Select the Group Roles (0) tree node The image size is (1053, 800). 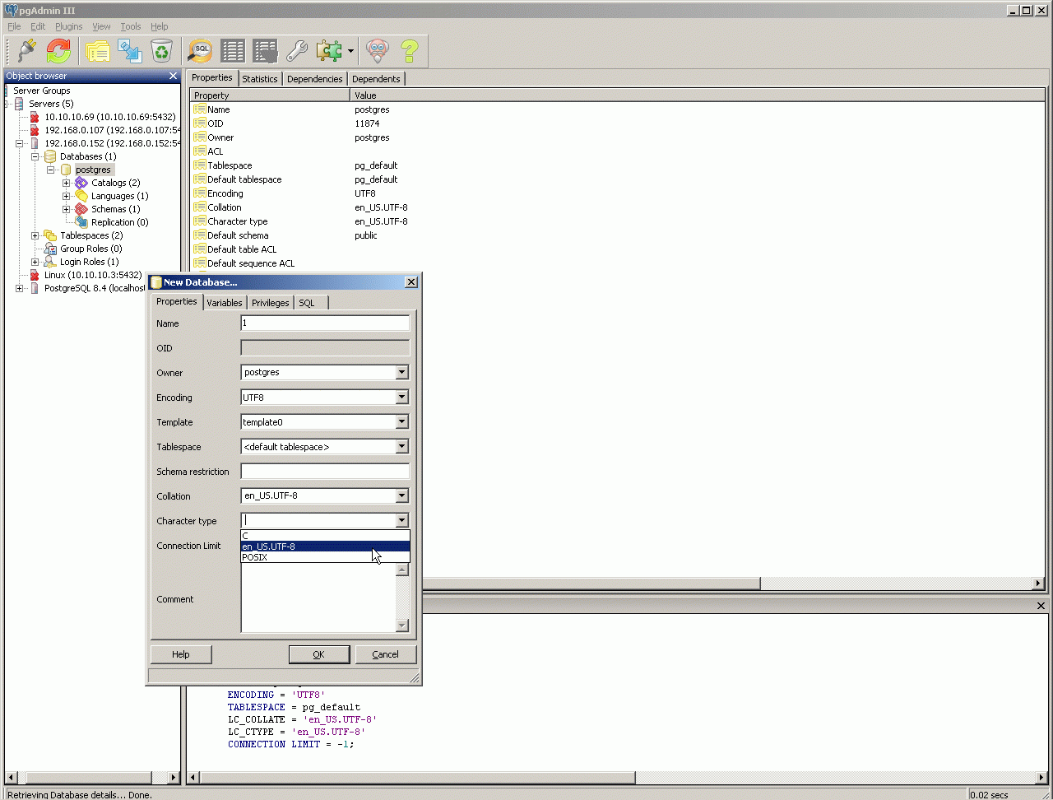tap(90, 249)
